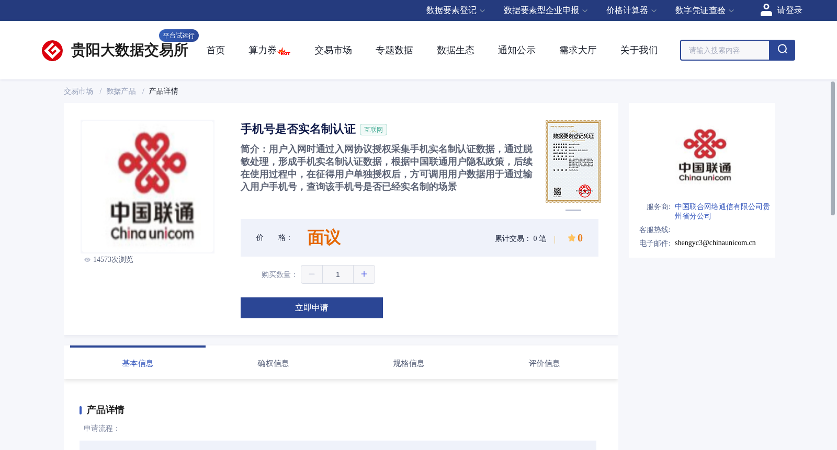Click the page vertical scrollbar

(x=833, y=148)
